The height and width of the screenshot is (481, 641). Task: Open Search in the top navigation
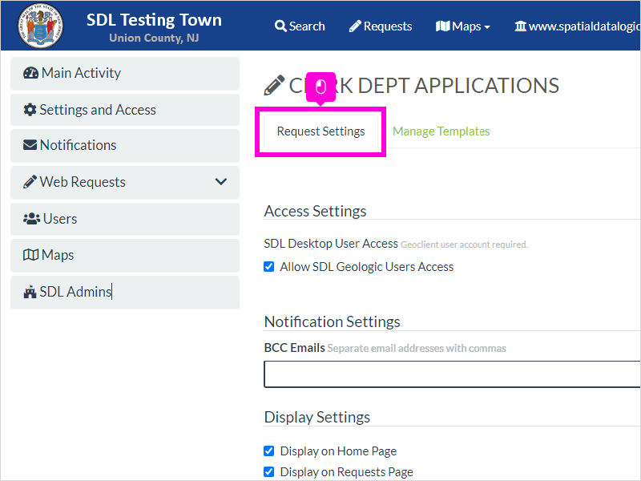[x=300, y=26]
